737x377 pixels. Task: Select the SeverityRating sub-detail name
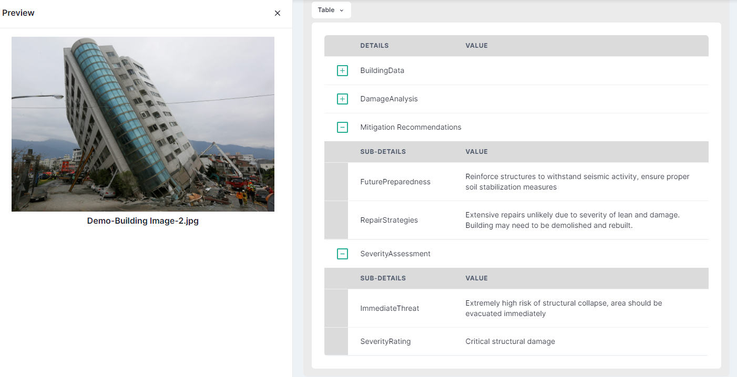(x=385, y=341)
